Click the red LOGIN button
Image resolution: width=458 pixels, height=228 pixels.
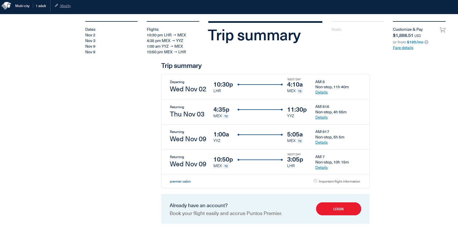(338, 209)
